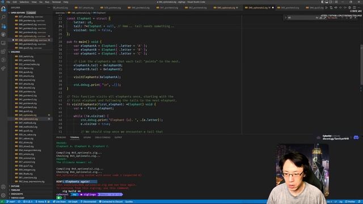Viewport: 363px width, 204px height.
Task: Toggle primary sidebar layout icon in title bar
Action: [323, 2]
